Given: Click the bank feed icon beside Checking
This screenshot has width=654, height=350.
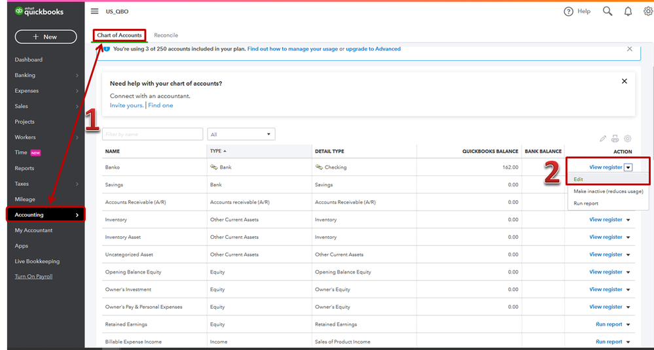Looking at the screenshot, I should (319, 167).
